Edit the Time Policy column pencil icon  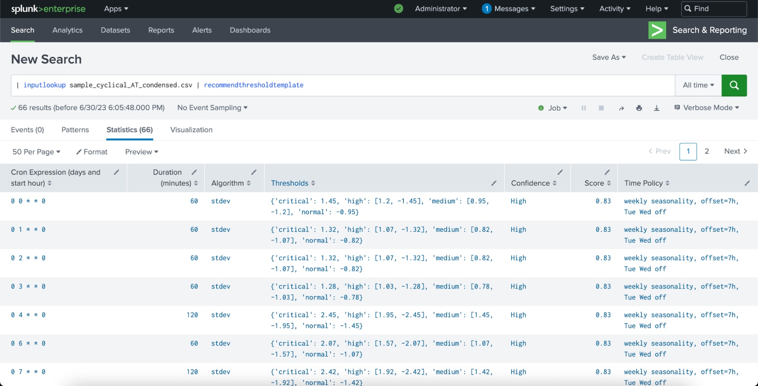747,183
